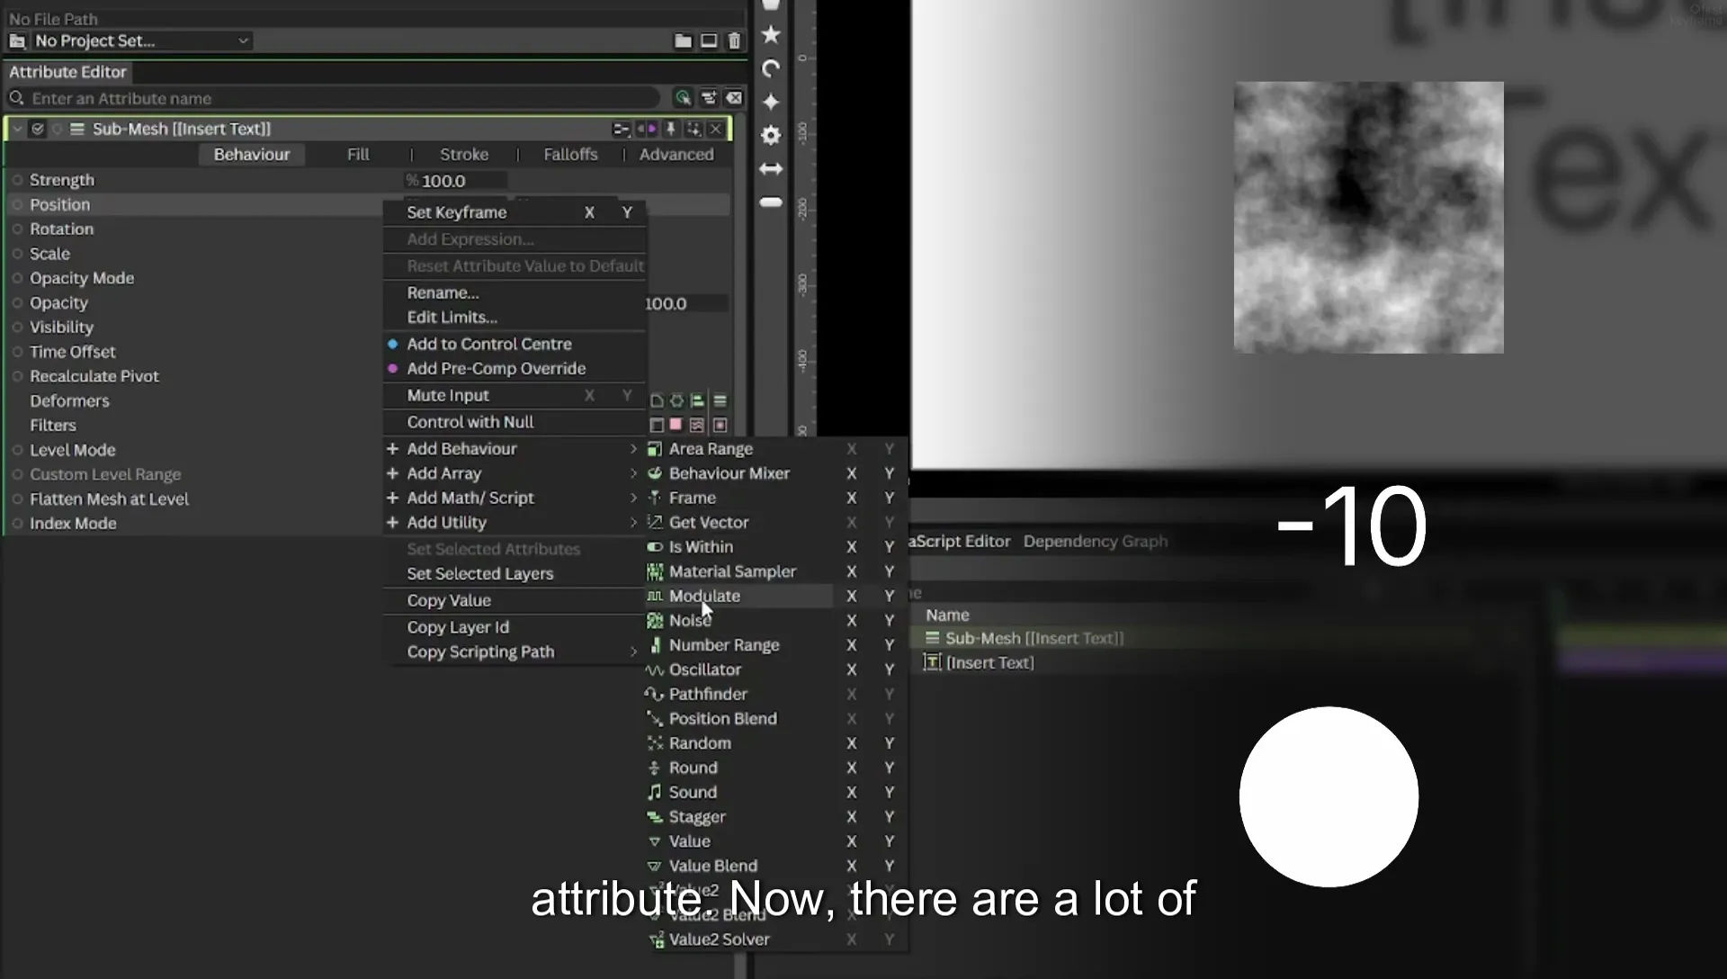This screenshot has width=1727, height=979.
Task: Collapse the Sub-Mesh attributes with the chevron
Action: [x=17, y=129]
